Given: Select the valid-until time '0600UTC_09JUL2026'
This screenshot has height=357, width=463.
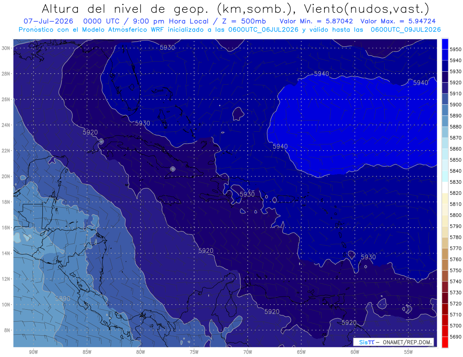Looking at the screenshot, I should click(406, 29).
